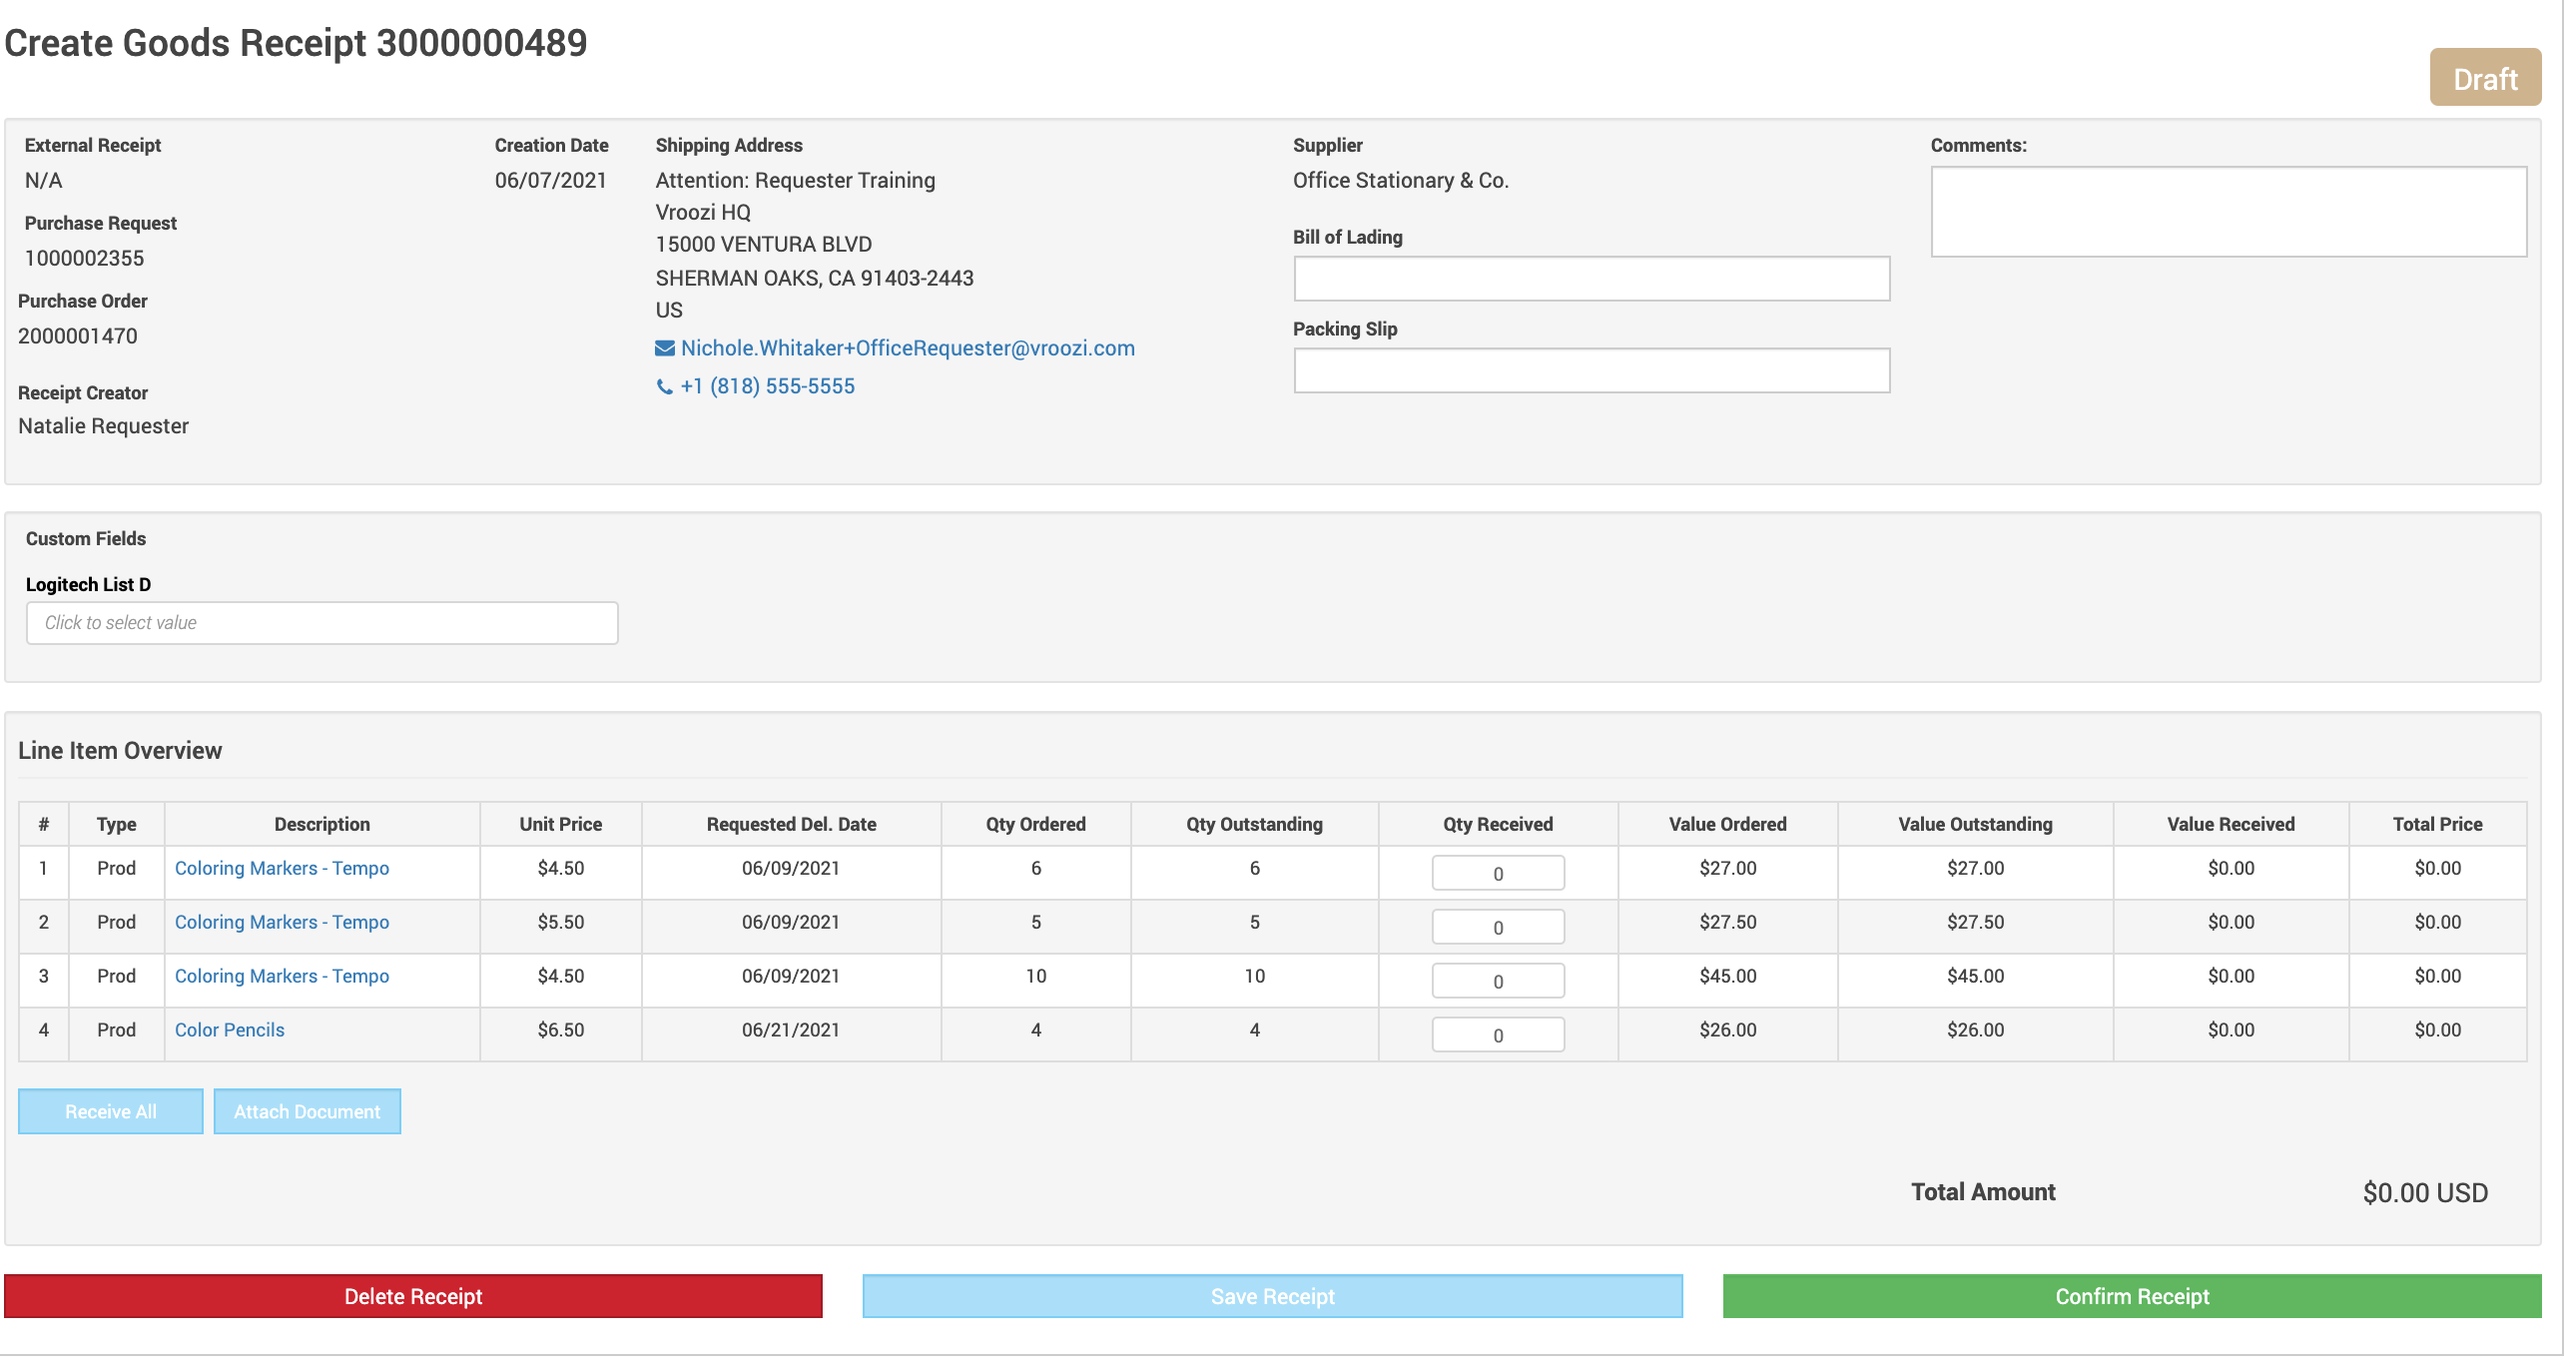Click the Nichole.Whitaker email address link
The width and height of the screenshot is (2564, 1370).
coord(907,348)
